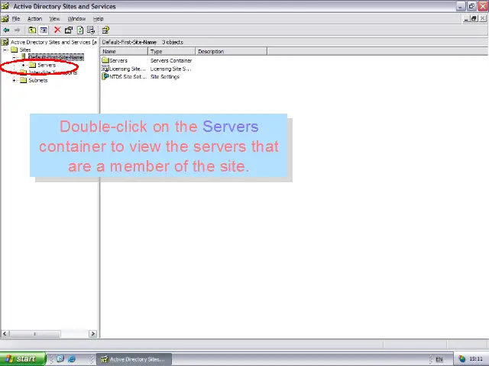489x366 pixels.
Task: Select the Licensing Site icon in list
Action: point(105,69)
